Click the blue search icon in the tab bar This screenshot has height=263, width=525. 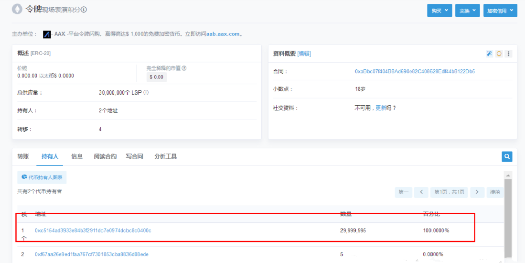point(507,156)
